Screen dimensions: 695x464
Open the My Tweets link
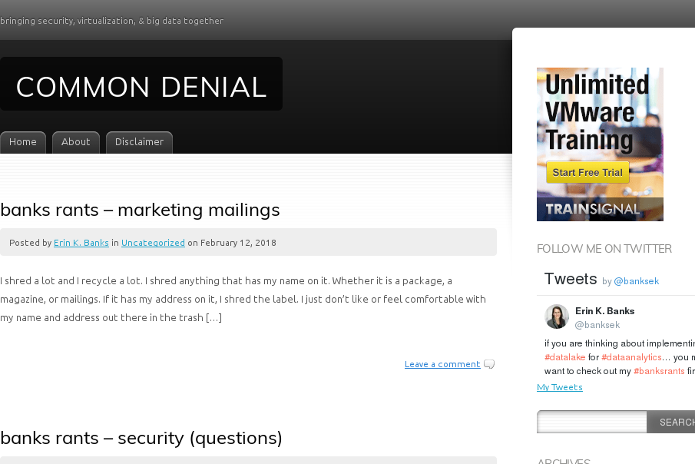pyautogui.click(x=560, y=387)
